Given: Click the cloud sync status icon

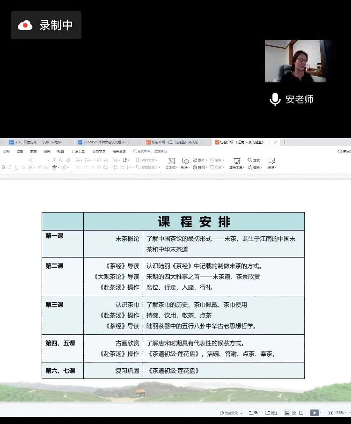Looking at the screenshot, I should pos(340,152).
